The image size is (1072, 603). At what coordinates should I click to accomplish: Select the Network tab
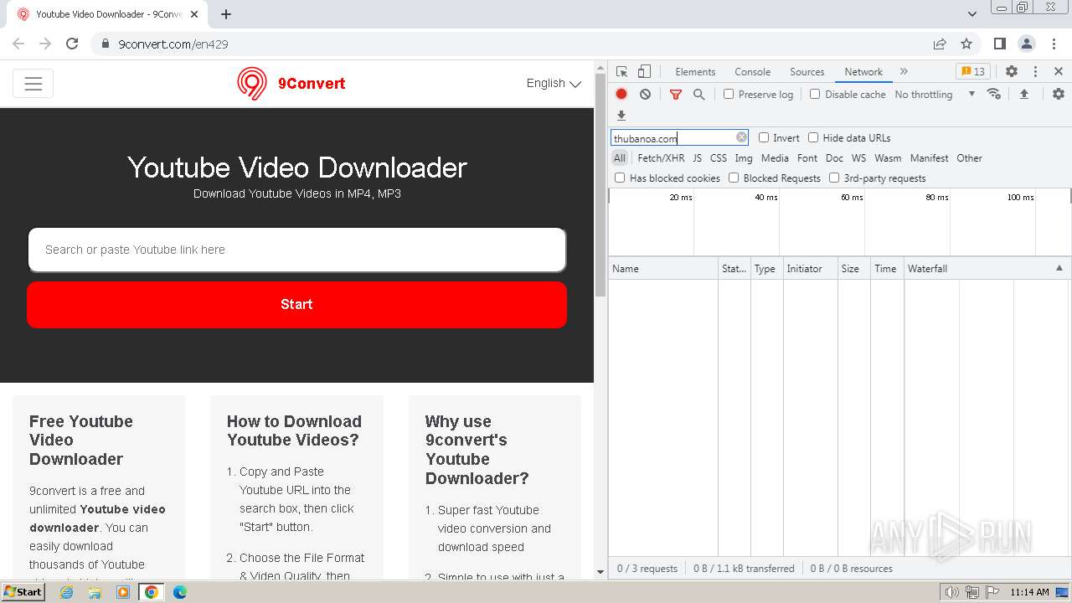pyautogui.click(x=863, y=72)
